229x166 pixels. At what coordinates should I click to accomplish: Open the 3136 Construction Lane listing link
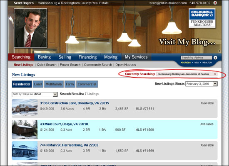tap(75, 103)
